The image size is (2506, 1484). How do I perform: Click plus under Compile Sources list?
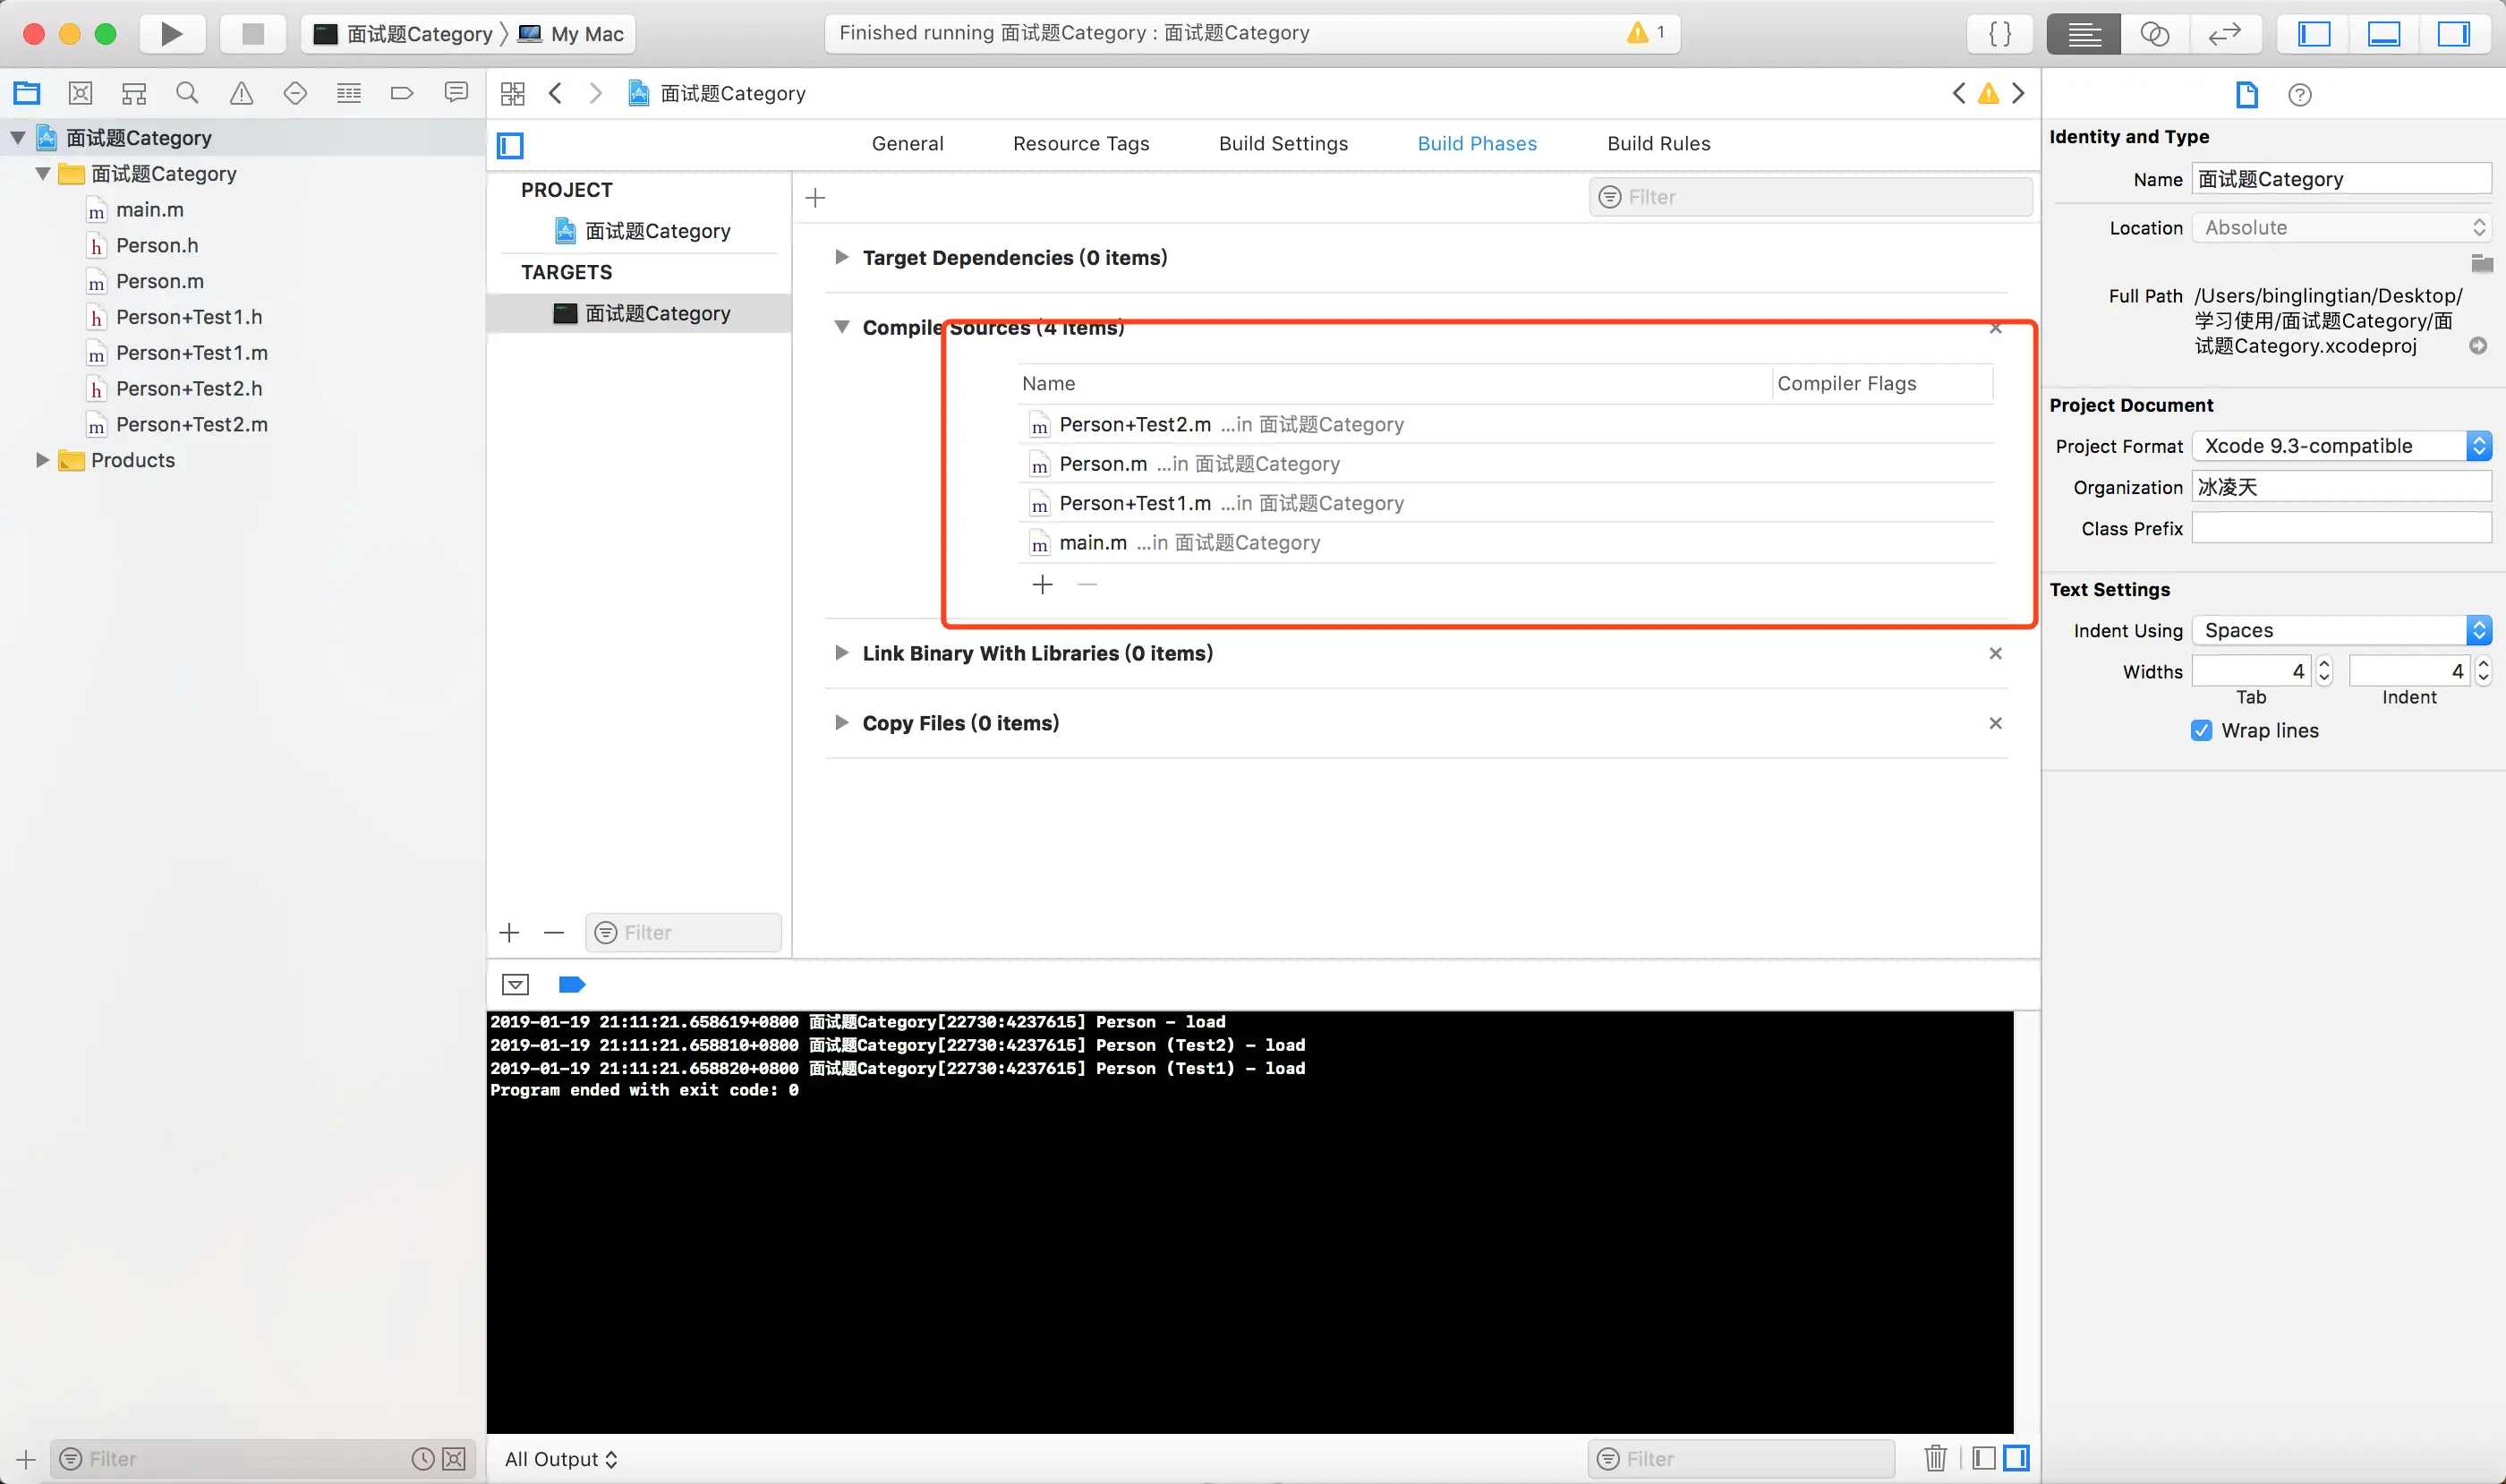[1042, 584]
